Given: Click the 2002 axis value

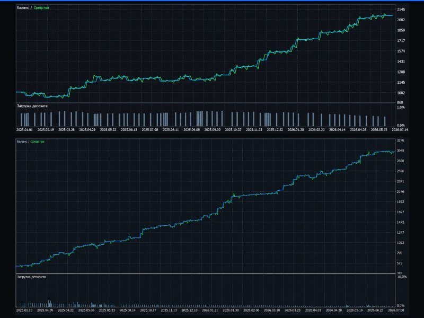Looking at the screenshot, I should point(401,20).
